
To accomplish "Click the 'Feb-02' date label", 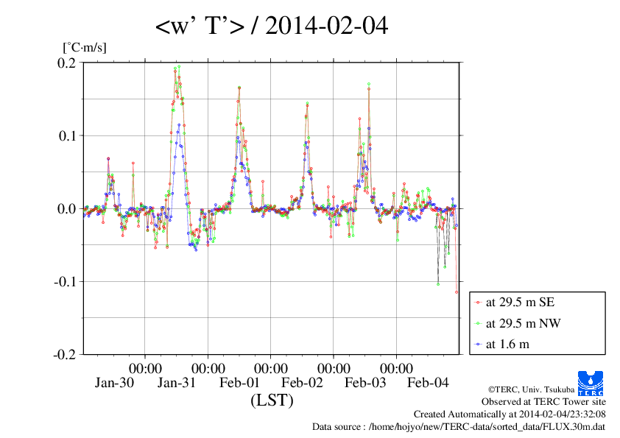I will click(302, 383).
